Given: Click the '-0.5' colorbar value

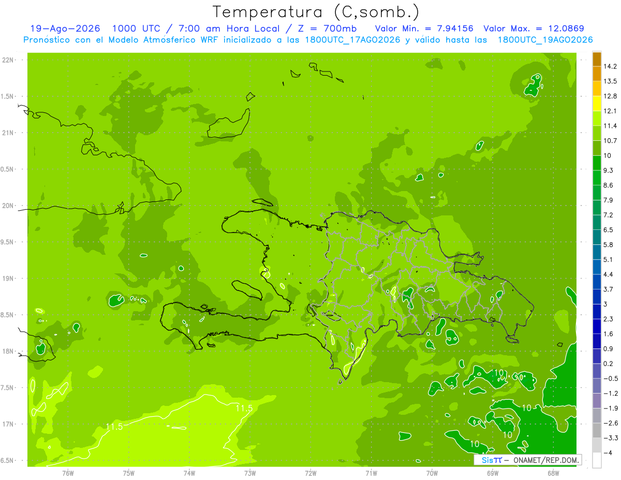Looking at the screenshot, I should click(611, 379).
